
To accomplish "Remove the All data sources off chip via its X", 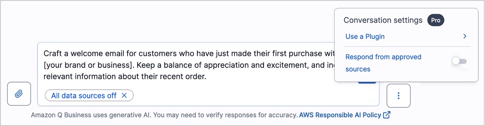I will (x=124, y=96).
